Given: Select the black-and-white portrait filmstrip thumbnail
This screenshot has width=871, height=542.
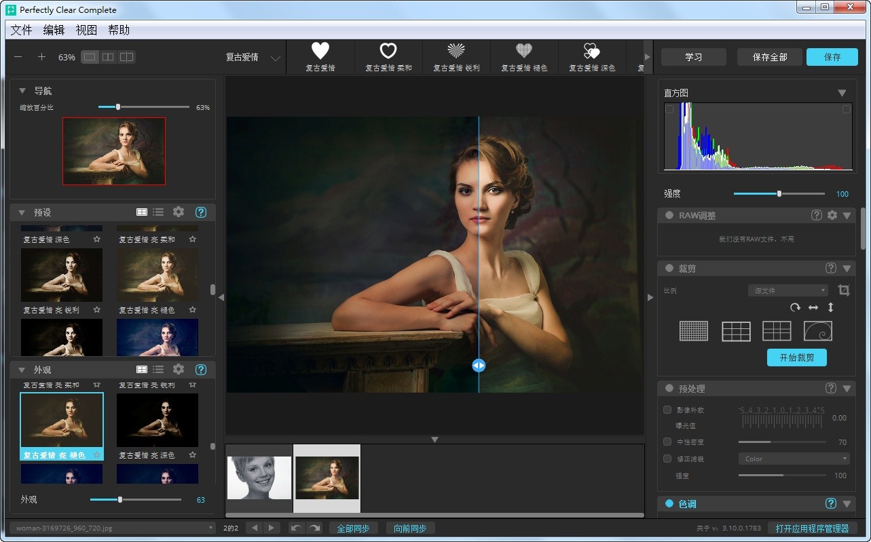Looking at the screenshot, I should point(259,478).
